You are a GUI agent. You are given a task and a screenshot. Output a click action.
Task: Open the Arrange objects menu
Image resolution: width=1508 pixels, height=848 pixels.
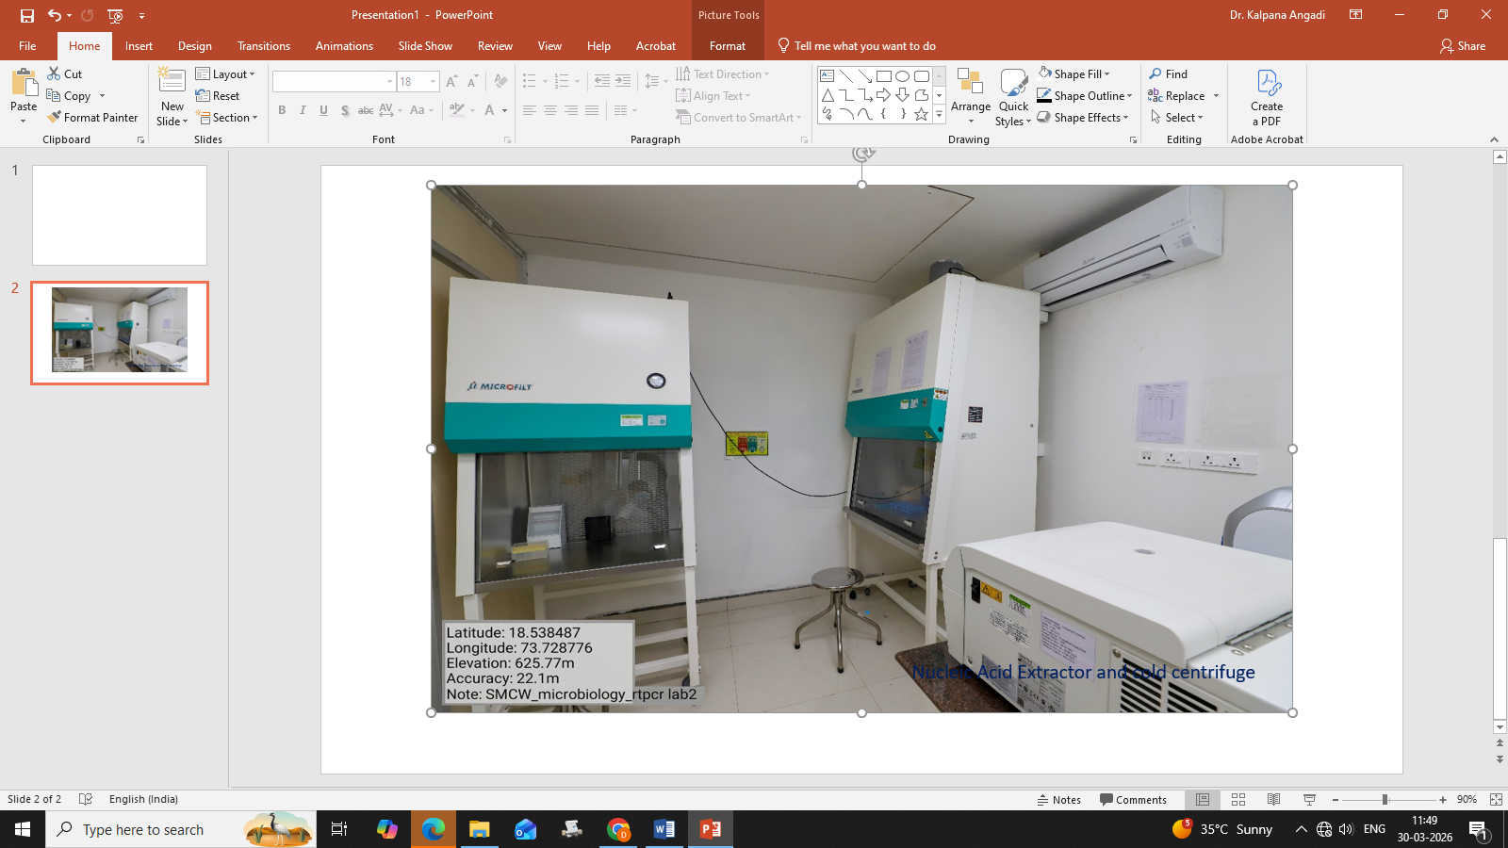[x=970, y=96]
